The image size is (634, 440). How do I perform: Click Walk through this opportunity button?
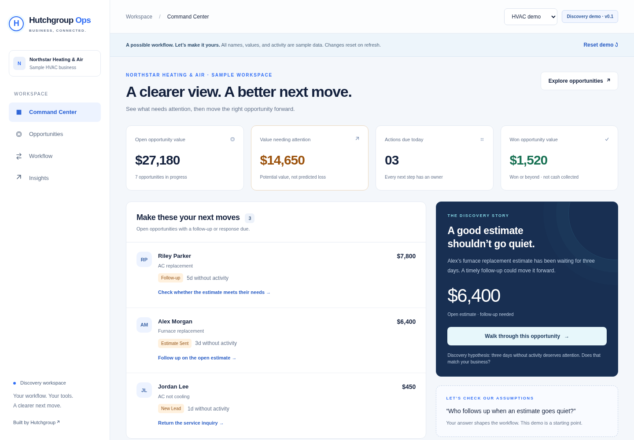527,336
